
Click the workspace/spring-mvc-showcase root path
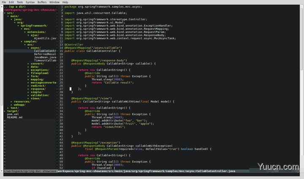pos(30,10)
